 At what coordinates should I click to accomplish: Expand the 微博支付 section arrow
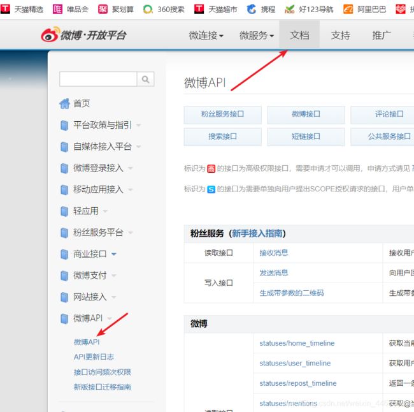coord(114,276)
